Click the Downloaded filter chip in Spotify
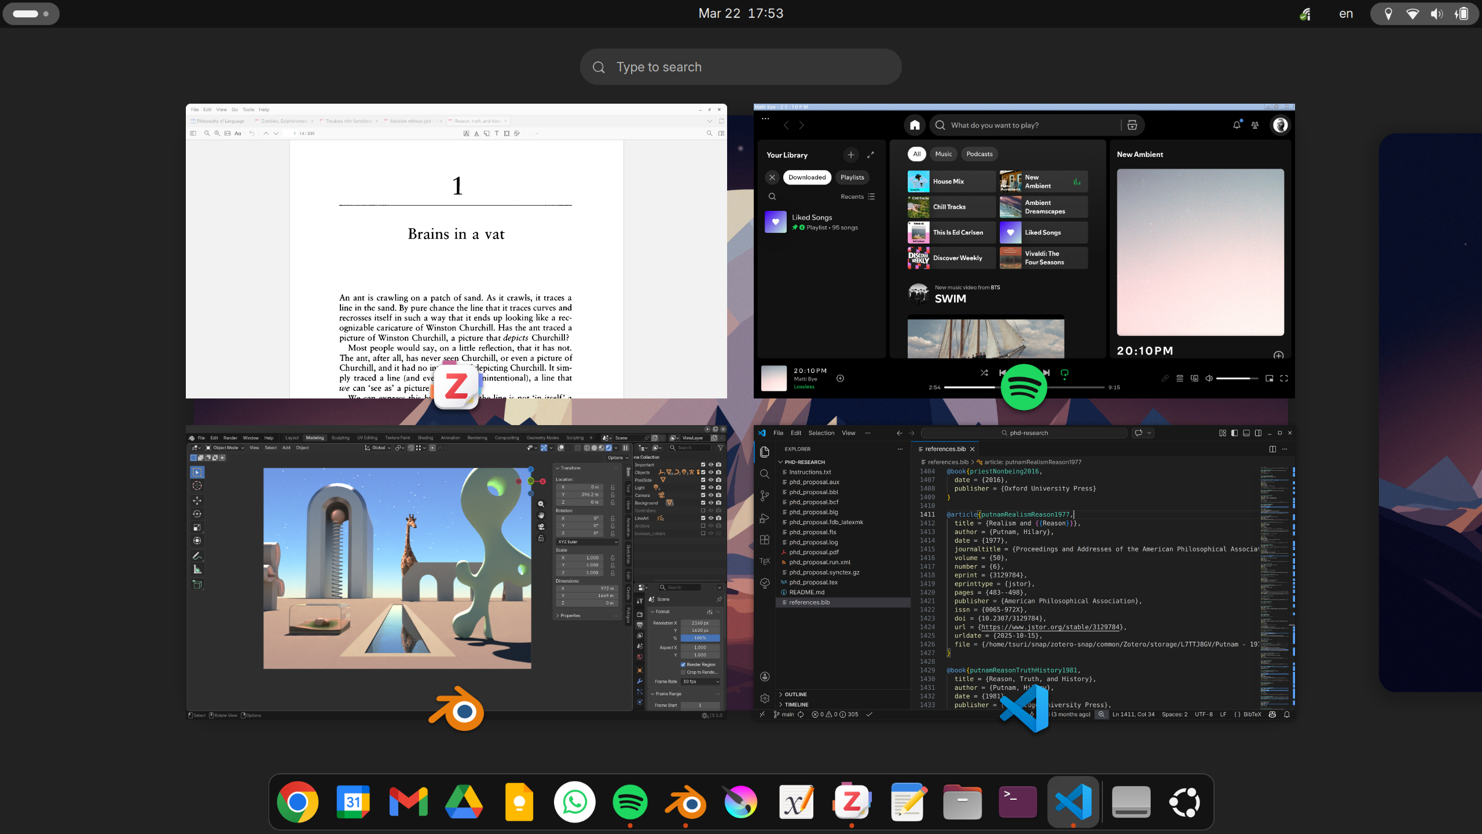 click(x=807, y=177)
